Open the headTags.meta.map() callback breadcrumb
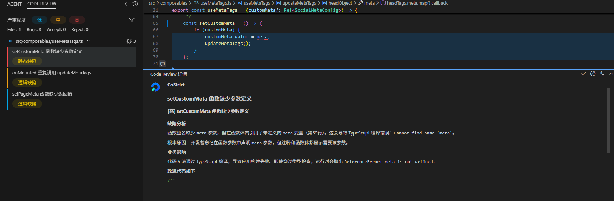 (x=417, y=3)
